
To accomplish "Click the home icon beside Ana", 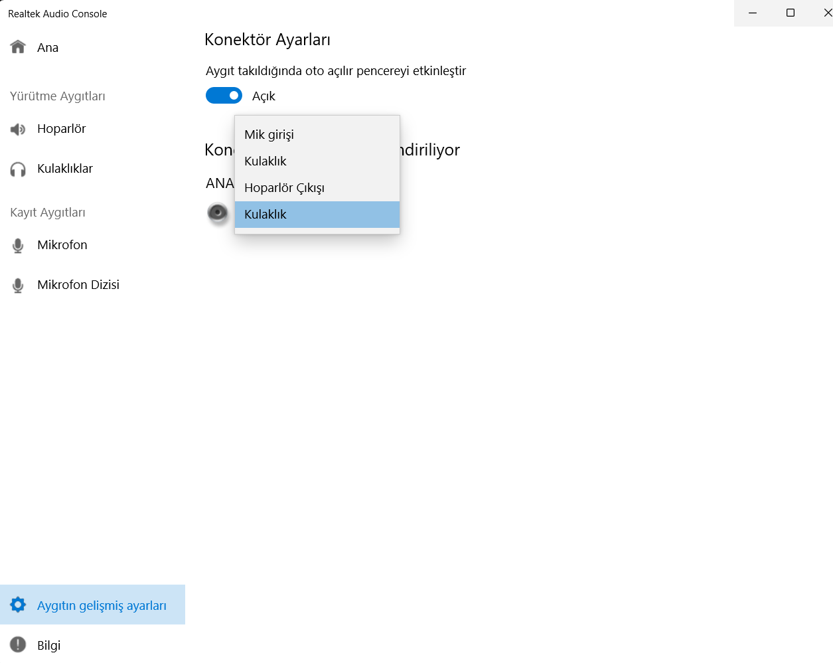I will point(18,47).
